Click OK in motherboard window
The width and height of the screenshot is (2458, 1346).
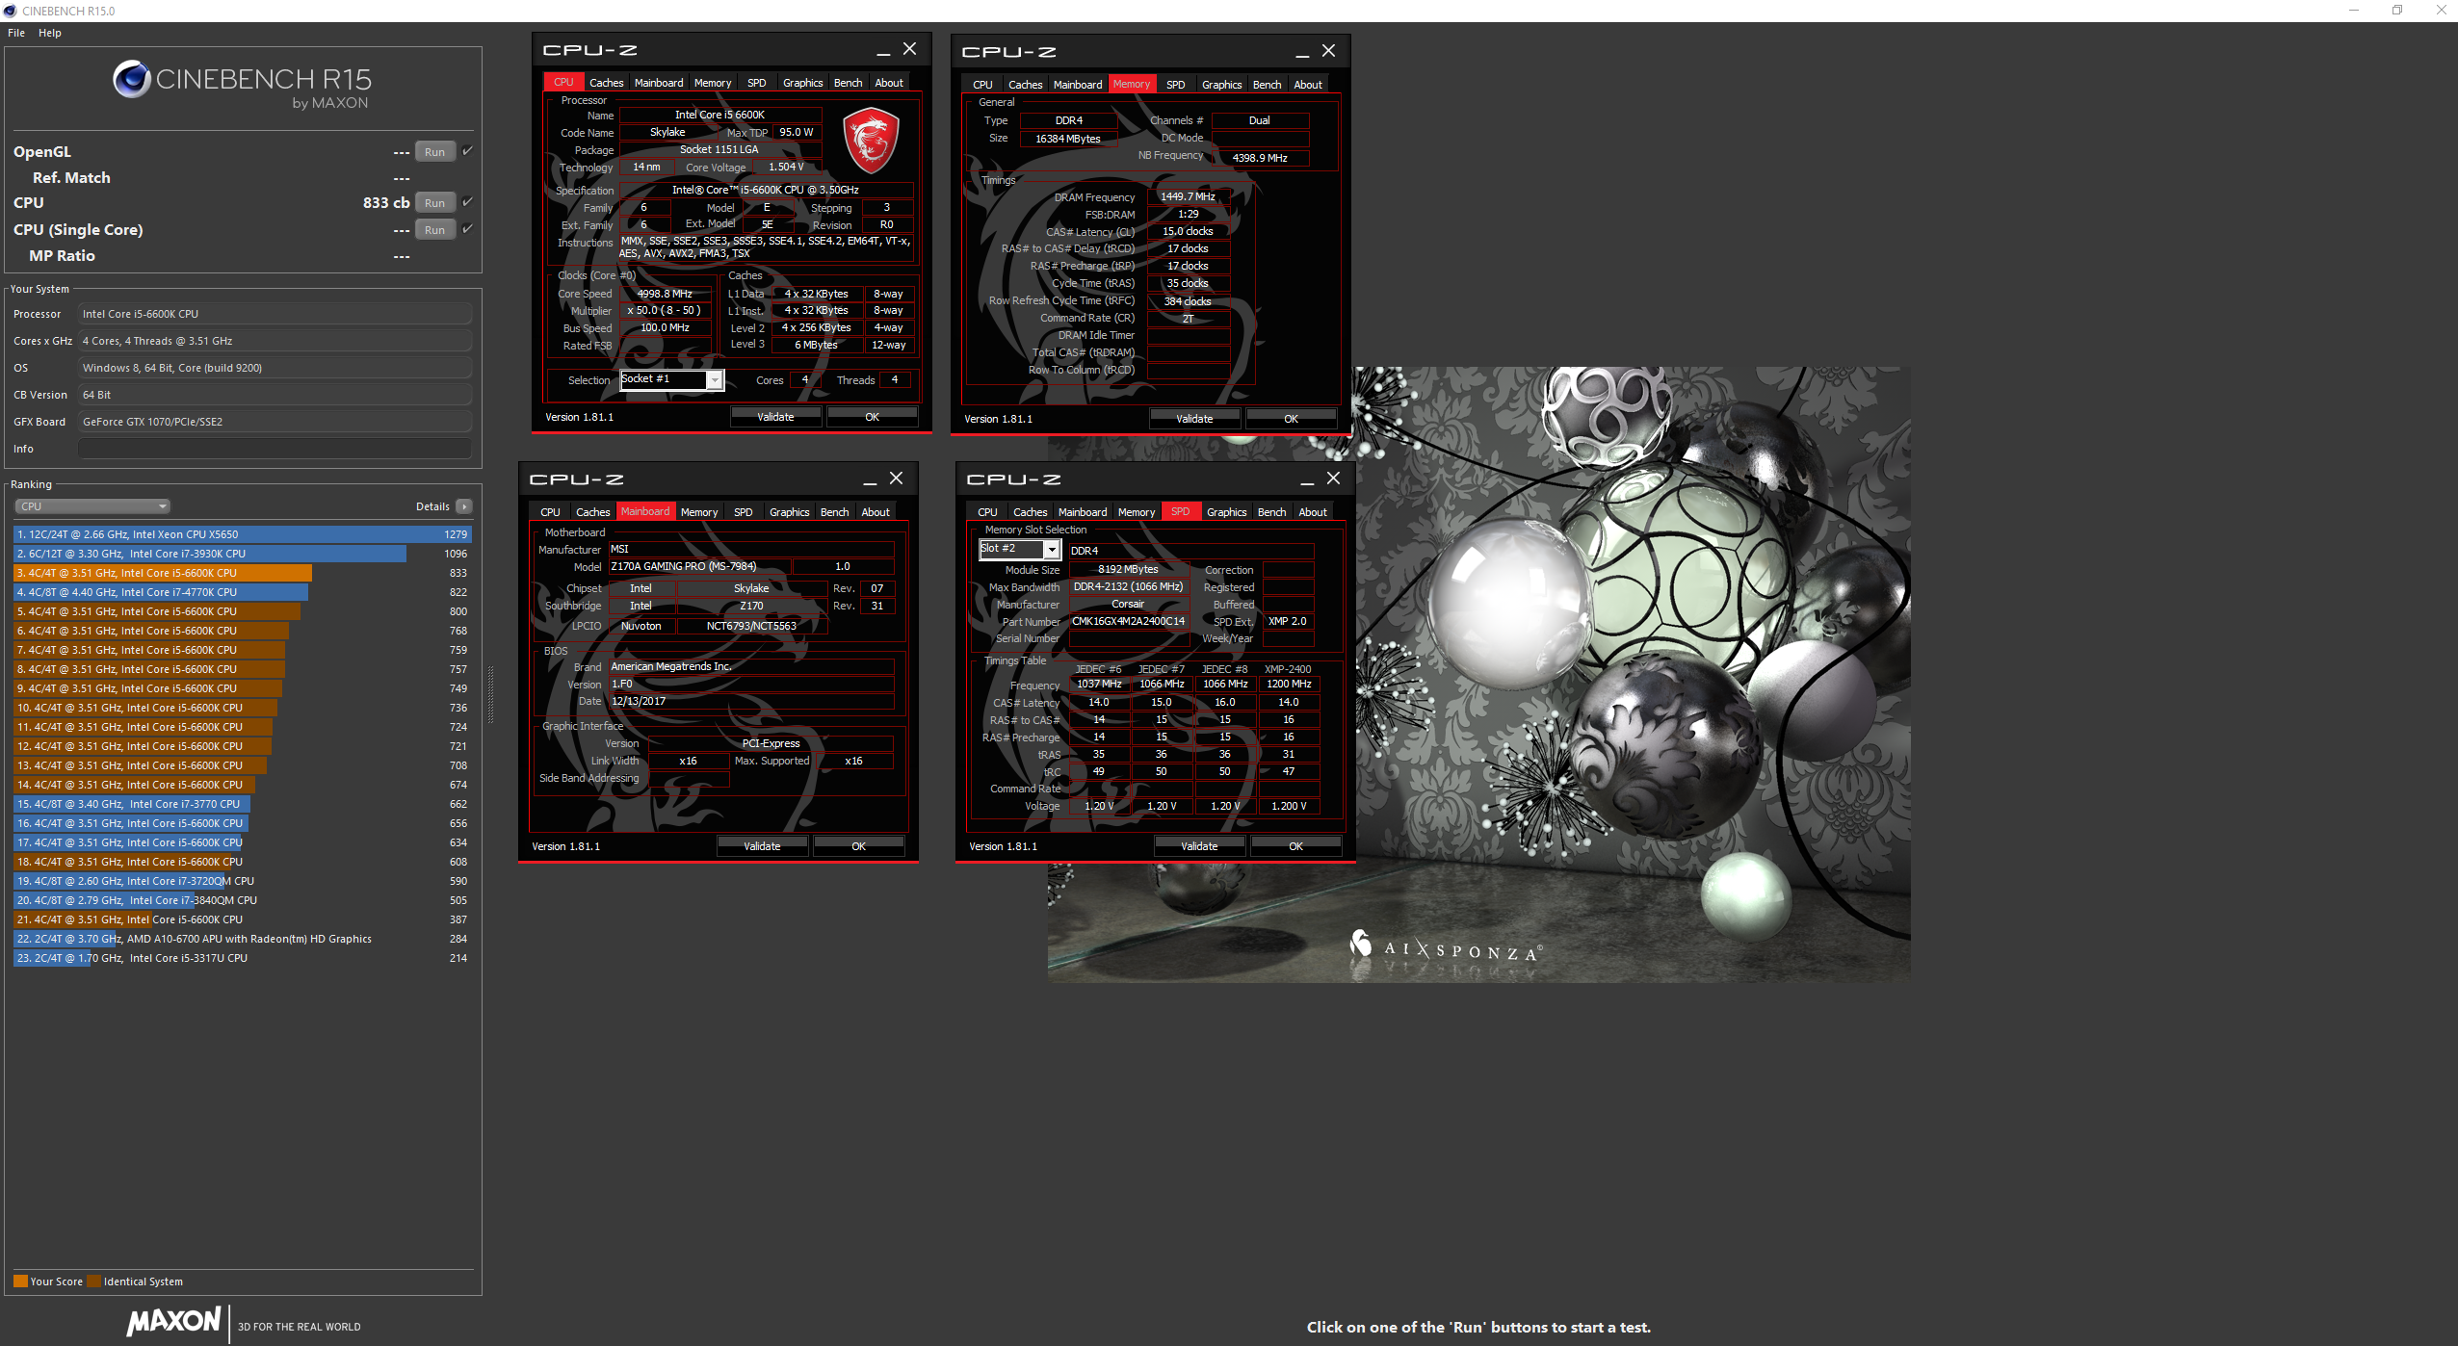858,846
